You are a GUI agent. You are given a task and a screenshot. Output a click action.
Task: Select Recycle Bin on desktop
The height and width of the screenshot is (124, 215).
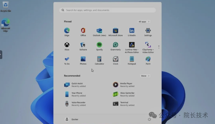coord(6,7)
